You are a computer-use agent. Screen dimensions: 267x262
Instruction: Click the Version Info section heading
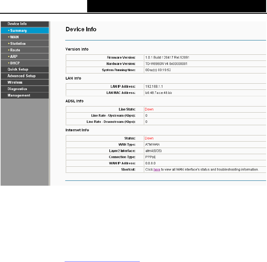point(77,49)
